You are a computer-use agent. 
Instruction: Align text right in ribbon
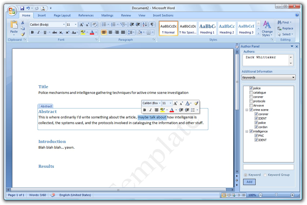(117, 32)
